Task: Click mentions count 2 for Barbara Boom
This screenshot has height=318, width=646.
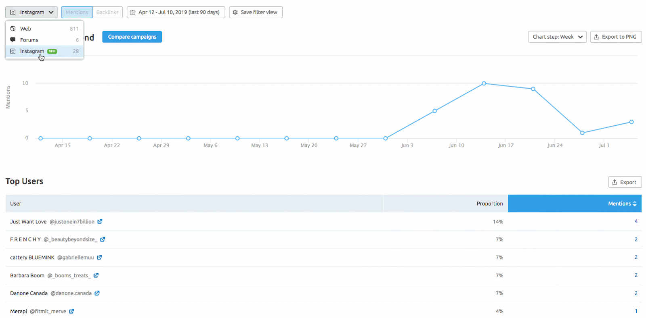Action: point(636,275)
